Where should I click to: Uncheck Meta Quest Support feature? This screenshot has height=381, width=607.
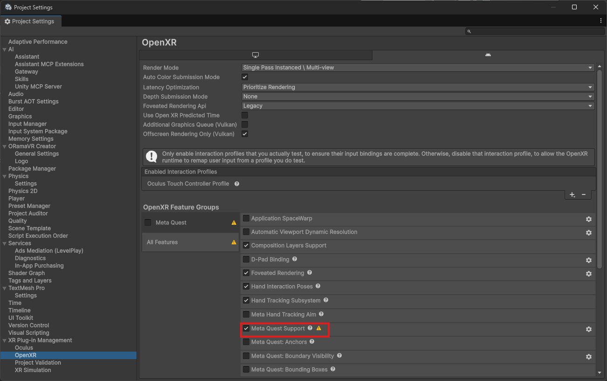[x=246, y=328]
